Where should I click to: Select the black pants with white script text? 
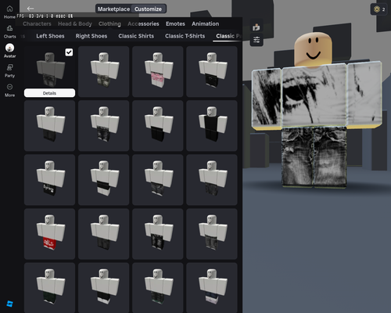pyautogui.click(x=49, y=180)
